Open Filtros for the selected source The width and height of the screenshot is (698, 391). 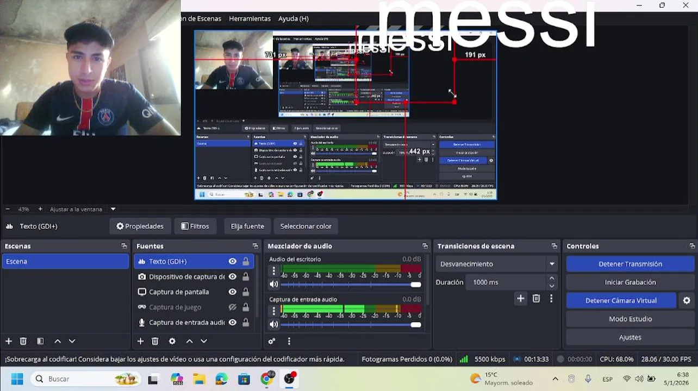(195, 226)
